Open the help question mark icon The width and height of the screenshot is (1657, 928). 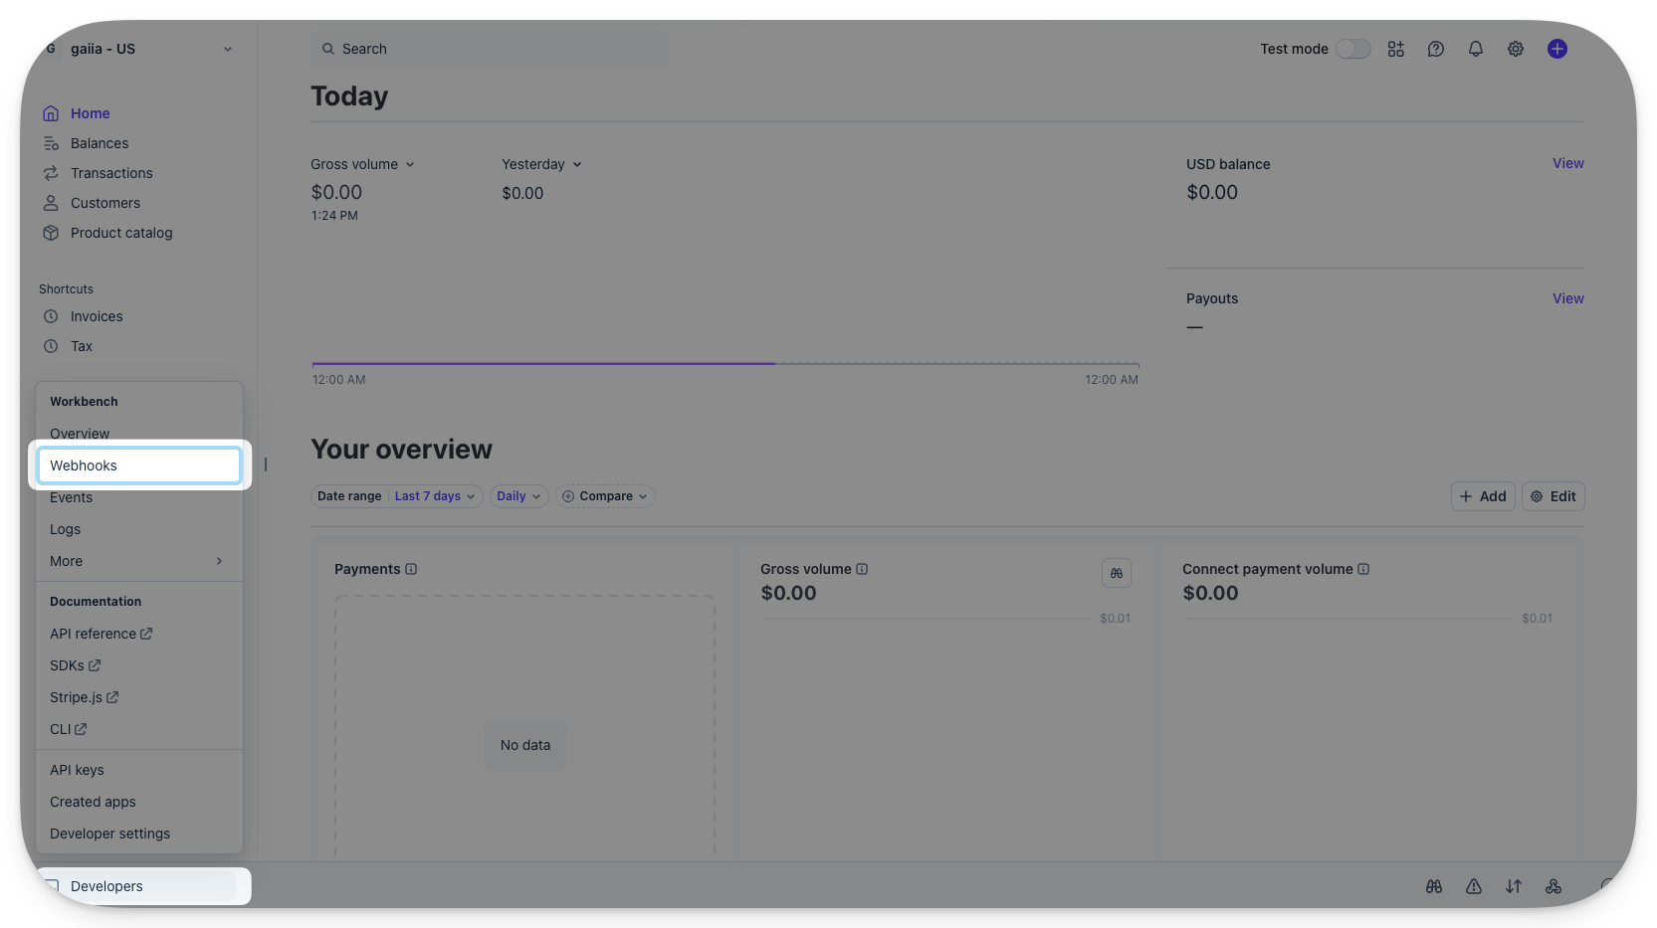pyautogui.click(x=1436, y=49)
